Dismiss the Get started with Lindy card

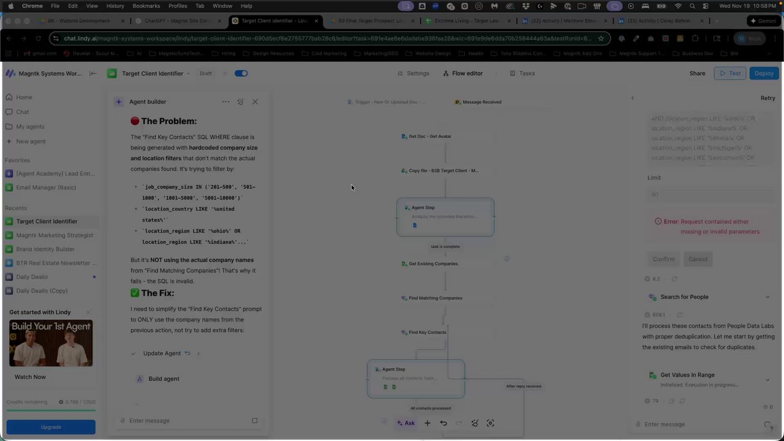(88, 312)
